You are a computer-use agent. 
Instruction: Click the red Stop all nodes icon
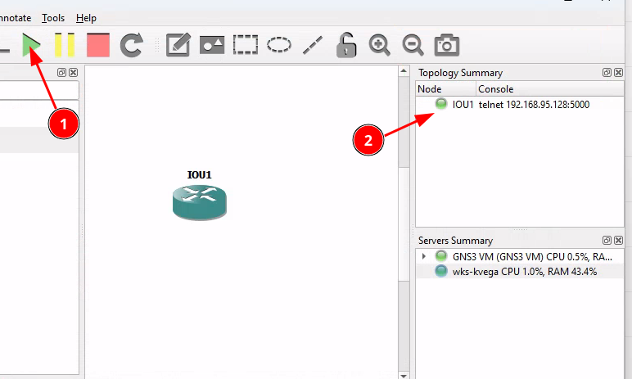tap(98, 44)
